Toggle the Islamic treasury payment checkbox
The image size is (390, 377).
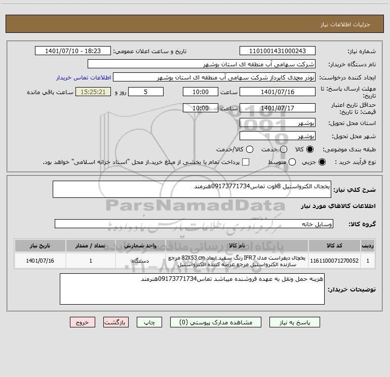246,162
